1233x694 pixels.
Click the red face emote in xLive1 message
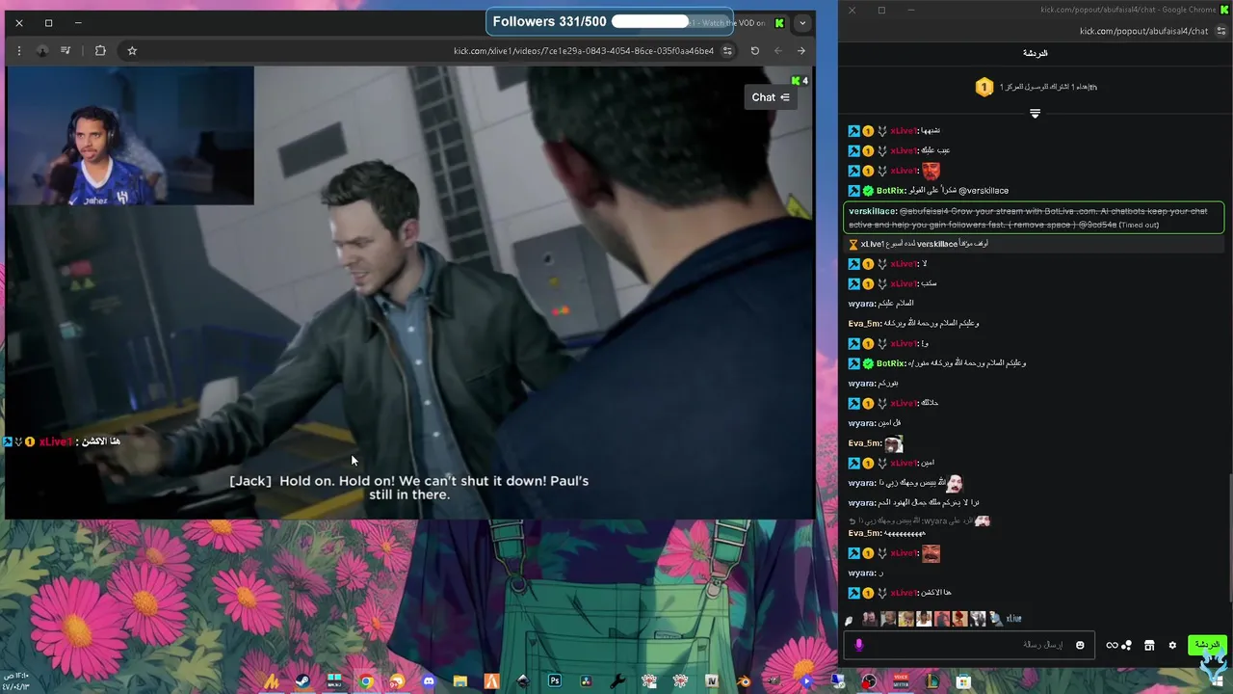click(x=931, y=171)
